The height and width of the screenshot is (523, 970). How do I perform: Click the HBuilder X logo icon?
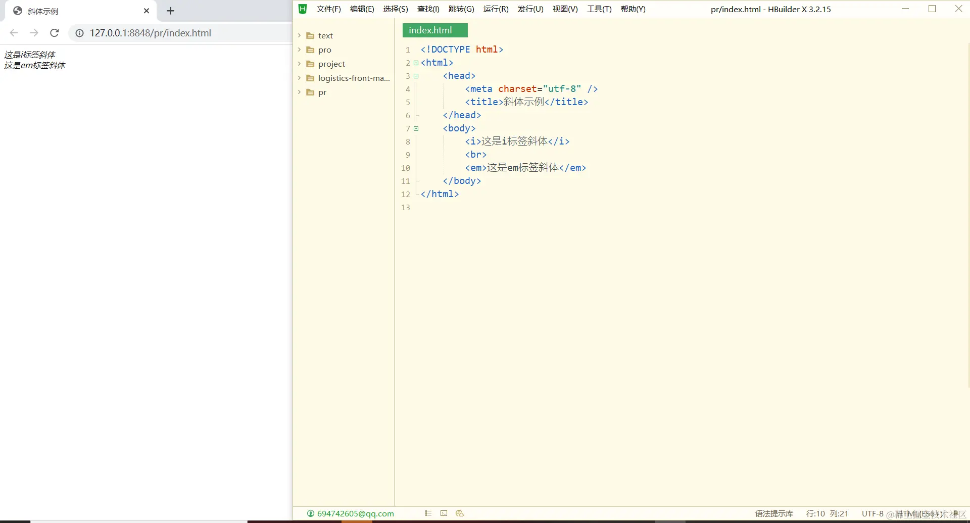click(x=303, y=9)
